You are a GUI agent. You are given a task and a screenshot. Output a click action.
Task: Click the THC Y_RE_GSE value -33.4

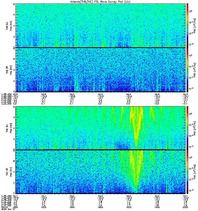coord(72,198)
